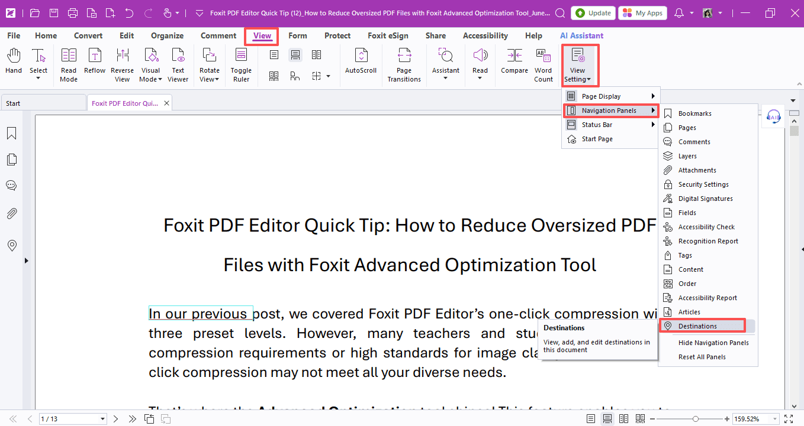Switch to Reverse View
The height and width of the screenshot is (426, 804).
(123, 65)
